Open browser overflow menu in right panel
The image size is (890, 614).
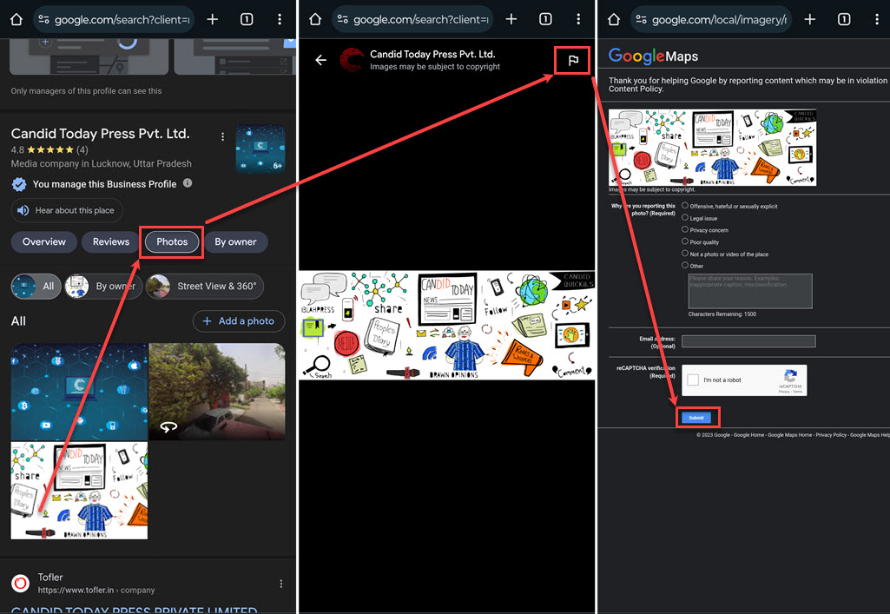(x=877, y=19)
